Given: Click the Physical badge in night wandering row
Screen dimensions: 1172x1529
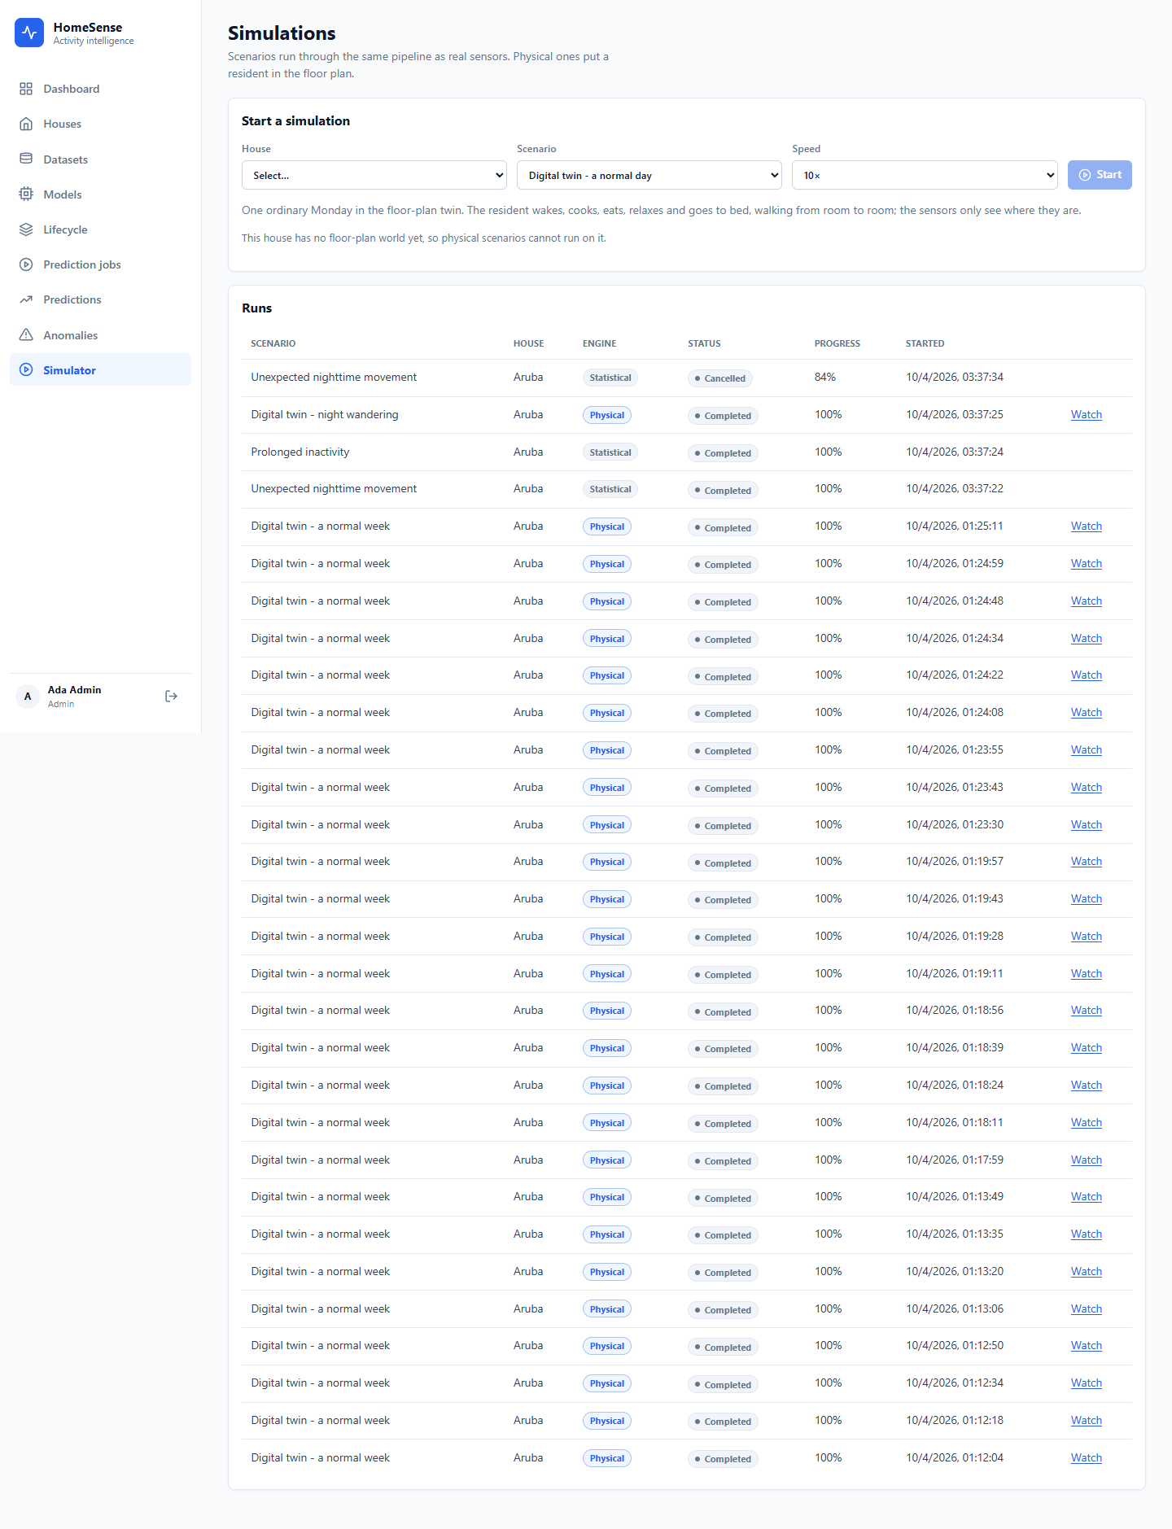Looking at the screenshot, I should [x=607, y=415].
